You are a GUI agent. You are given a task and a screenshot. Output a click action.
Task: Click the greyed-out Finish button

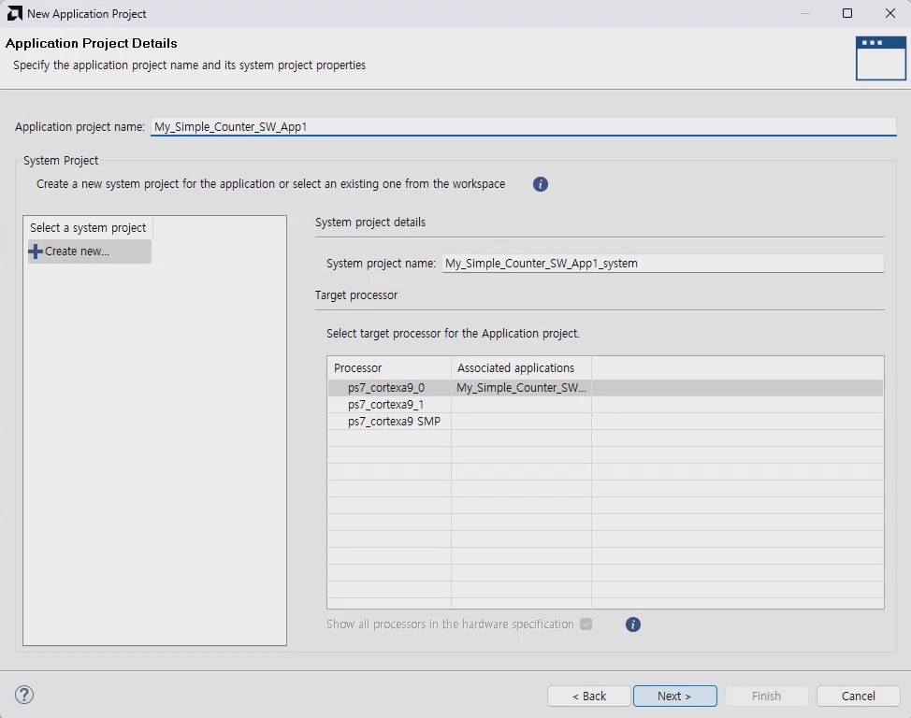(x=766, y=696)
